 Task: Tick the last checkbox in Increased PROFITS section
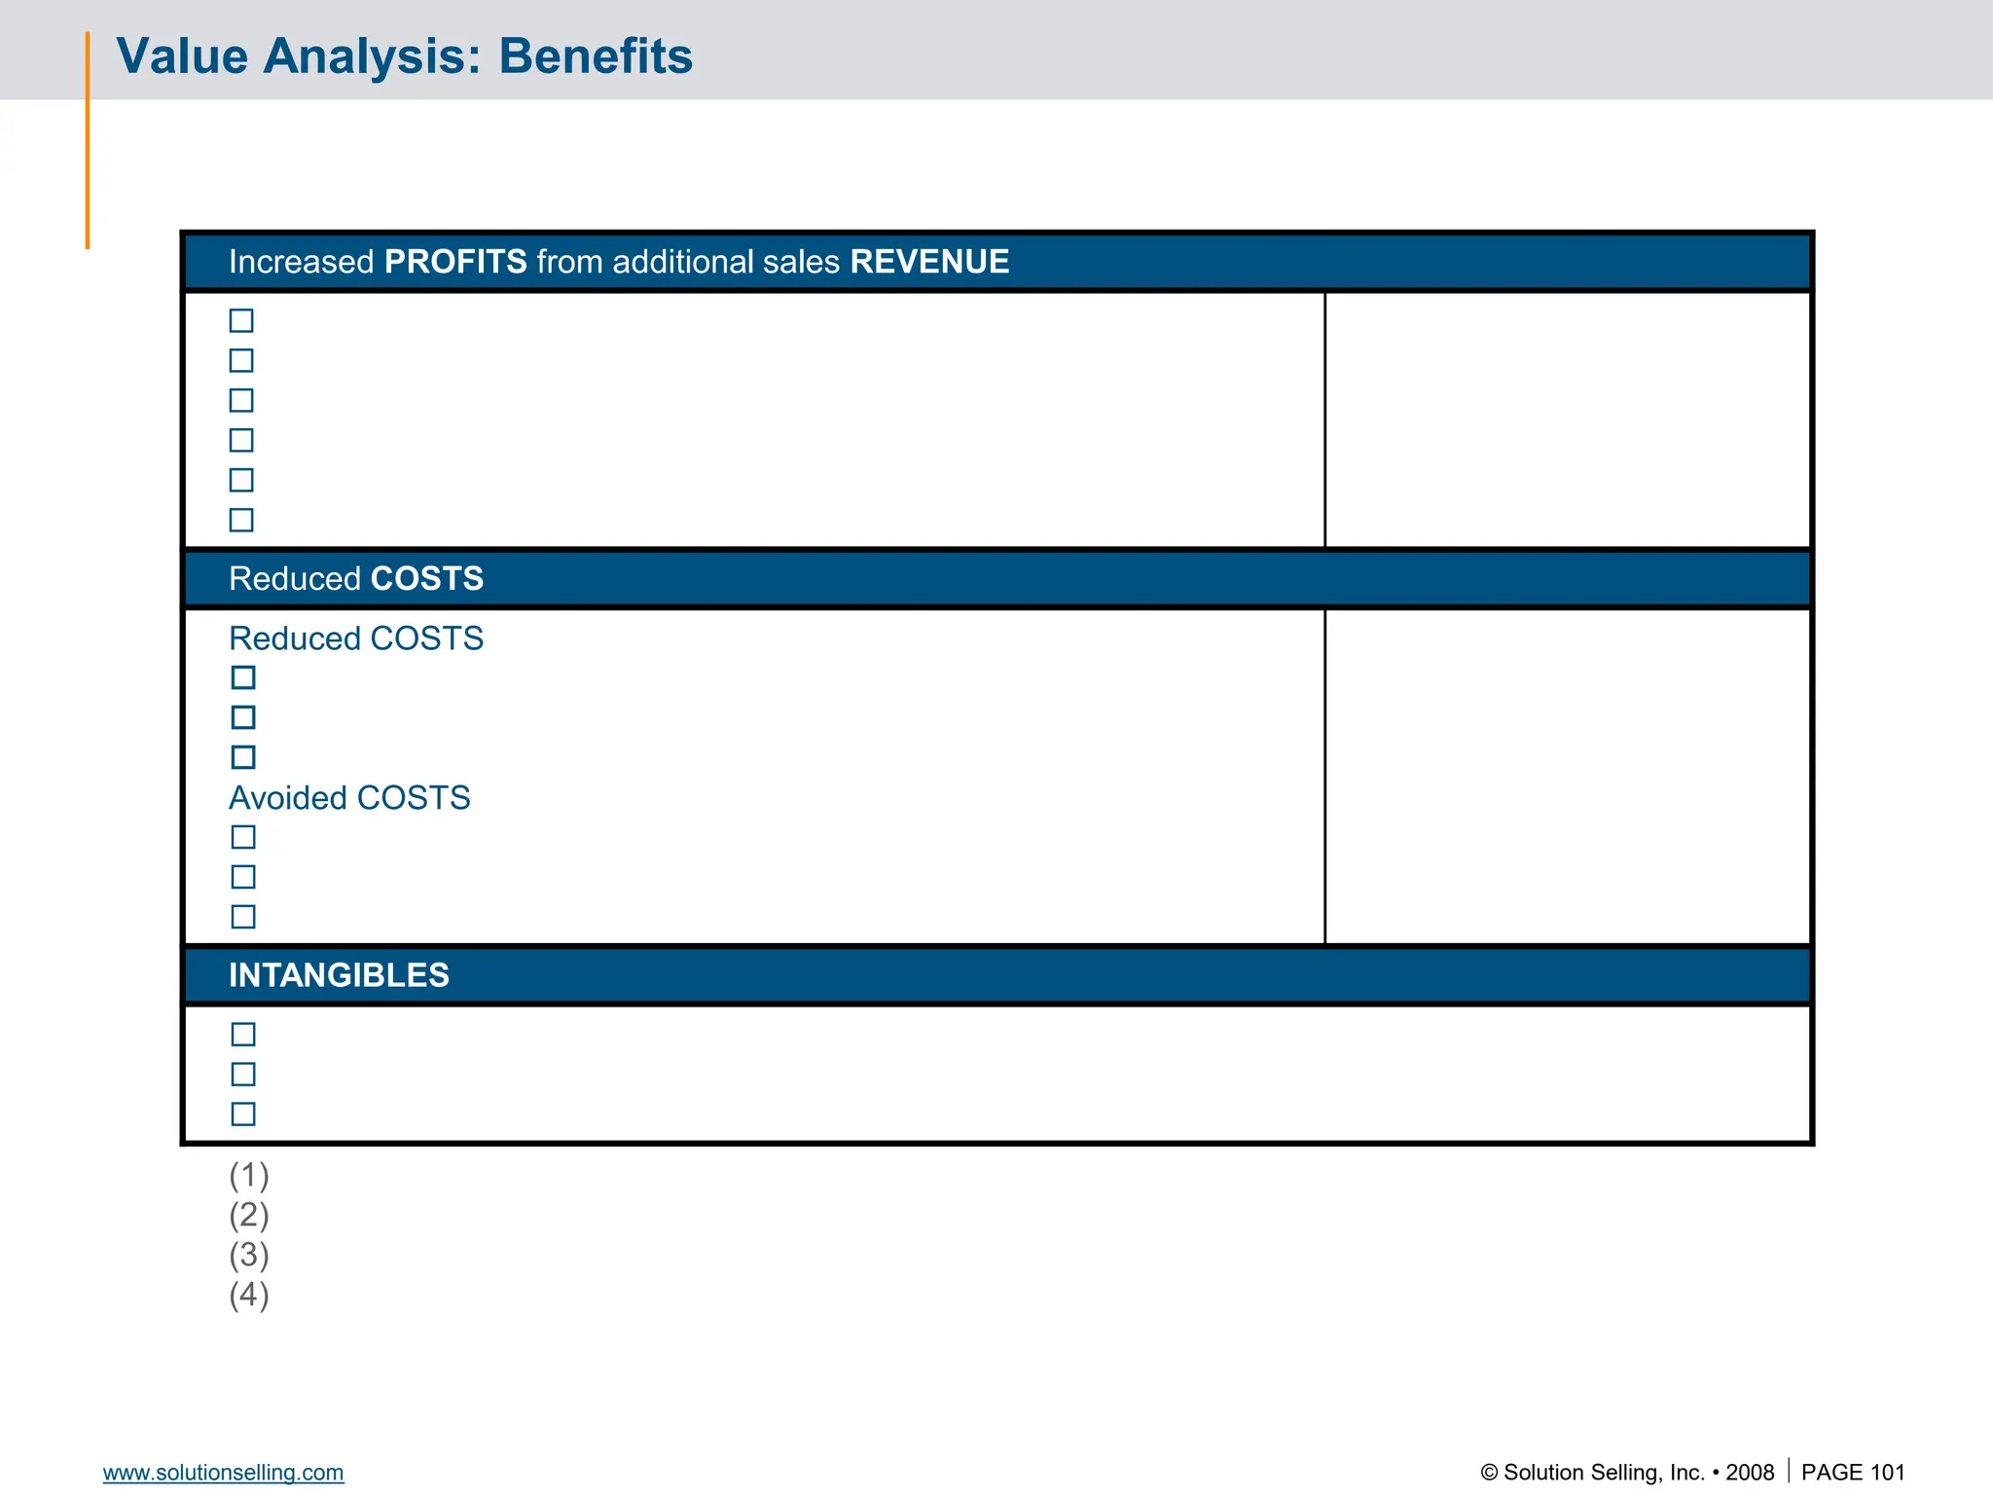pyautogui.click(x=241, y=520)
